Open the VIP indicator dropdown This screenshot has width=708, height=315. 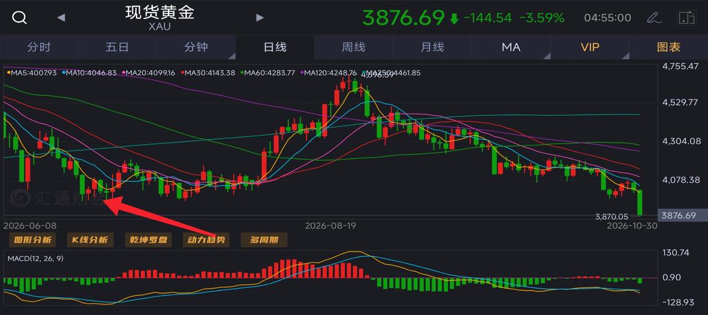click(x=590, y=47)
